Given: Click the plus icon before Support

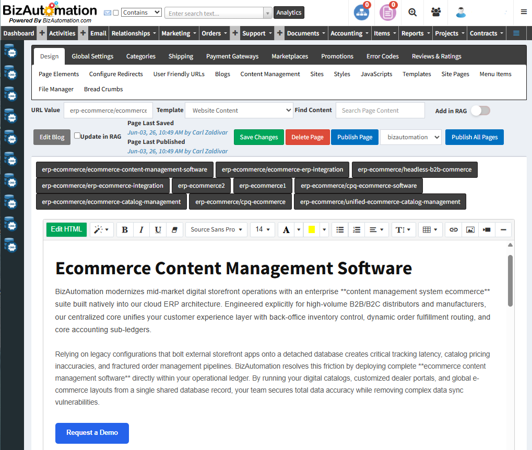Looking at the screenshot, I should pyautogui.click(x=235, y=33).
